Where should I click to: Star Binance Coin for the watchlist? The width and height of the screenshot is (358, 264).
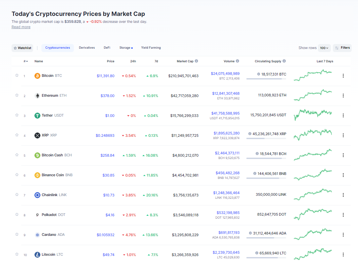pyautogui.click(x=17, y=175)
